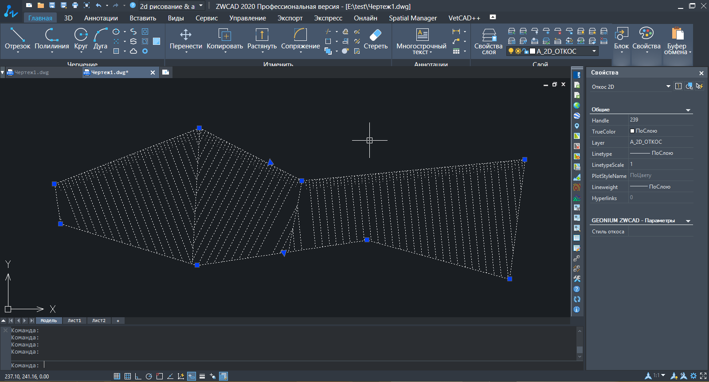Click the Save icon in quick toolbar

coord(52,5)
